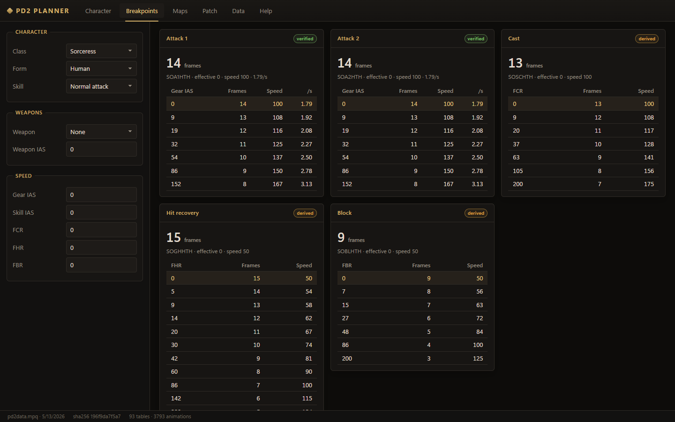Click the PD2 PLANNER title text

click(x=43, y=11)
